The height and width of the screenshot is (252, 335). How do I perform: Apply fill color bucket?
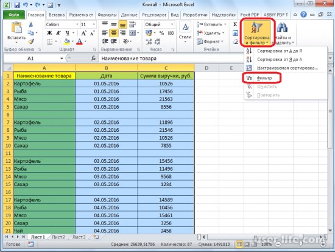[x=66, y=41]
